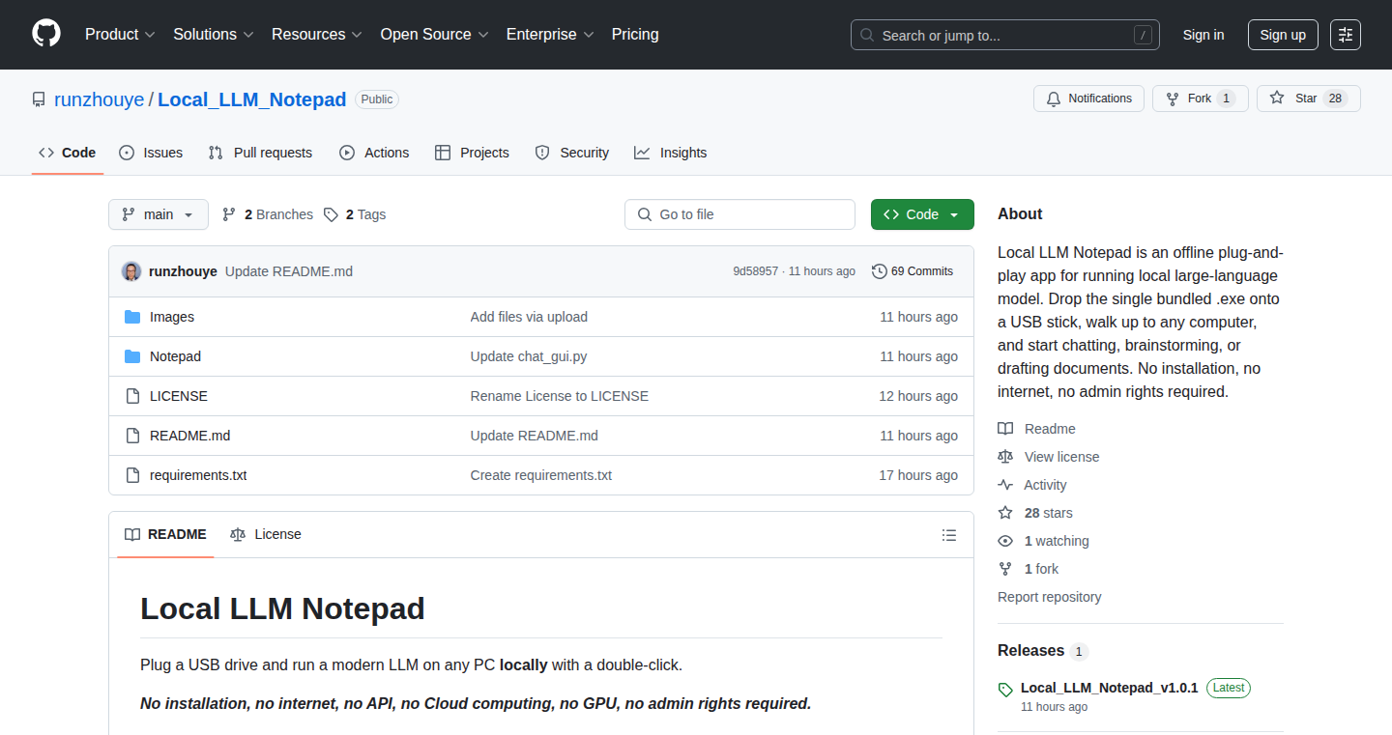Screen dimensions: 1392x735
Task: Switch to the Actions tab
Action: 374,153
